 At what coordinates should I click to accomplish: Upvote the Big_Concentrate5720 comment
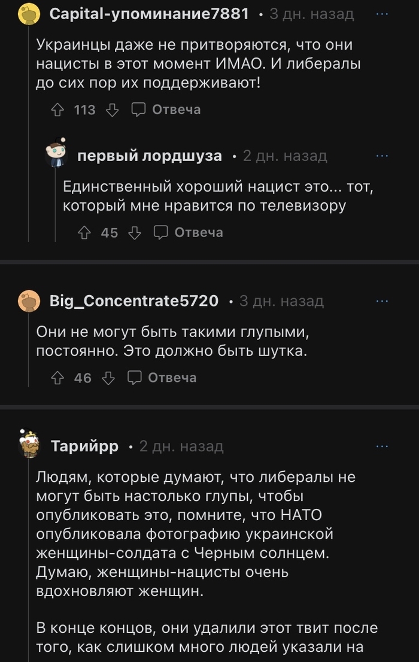click(x=58, y=378)
